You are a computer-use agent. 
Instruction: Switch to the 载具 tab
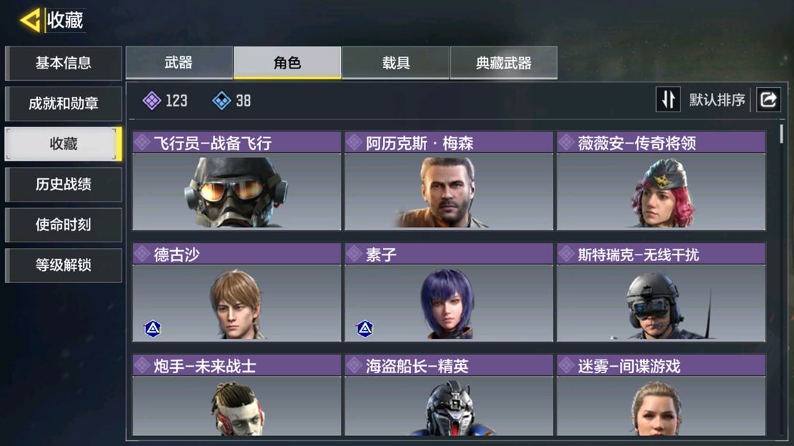[x=396, y=63]
